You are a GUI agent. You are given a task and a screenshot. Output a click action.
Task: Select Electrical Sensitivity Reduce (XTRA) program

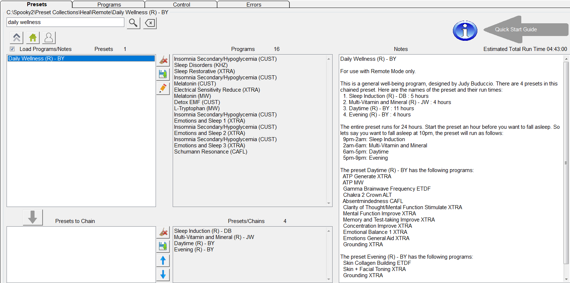[217, 90]
